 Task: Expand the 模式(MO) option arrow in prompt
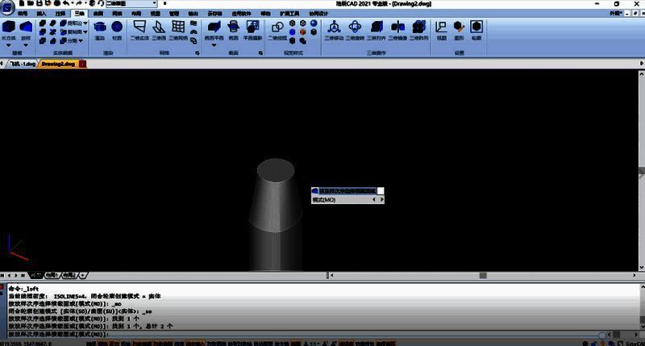(383, 200)
